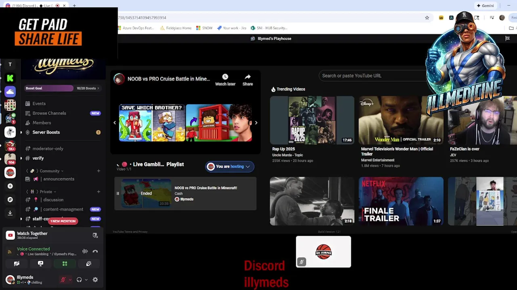Screen dimensions: 517x290
Task: Unmute the microphone
Action: [x=63, y=280]
